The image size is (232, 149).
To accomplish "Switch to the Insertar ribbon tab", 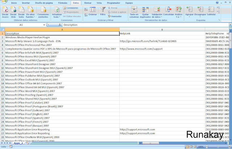I will click(x=26, y=3).
